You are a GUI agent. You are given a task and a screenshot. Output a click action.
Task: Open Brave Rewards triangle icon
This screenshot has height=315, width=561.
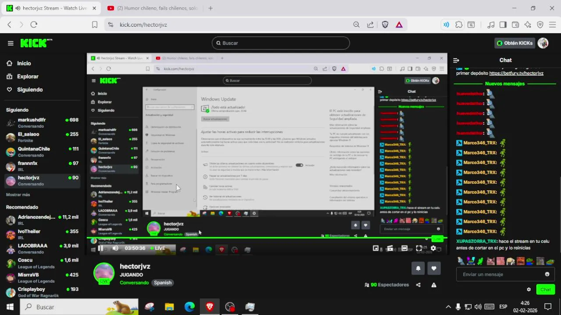399,24
